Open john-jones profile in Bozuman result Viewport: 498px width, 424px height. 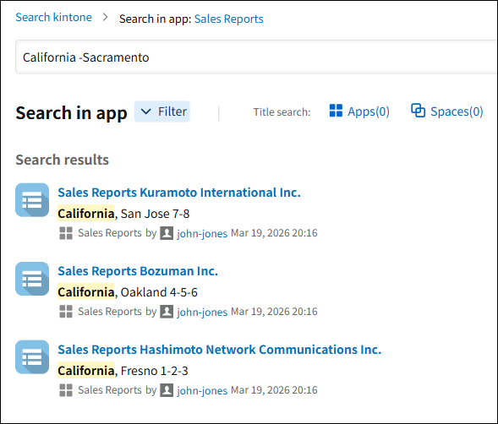click(x=202, y=312)
